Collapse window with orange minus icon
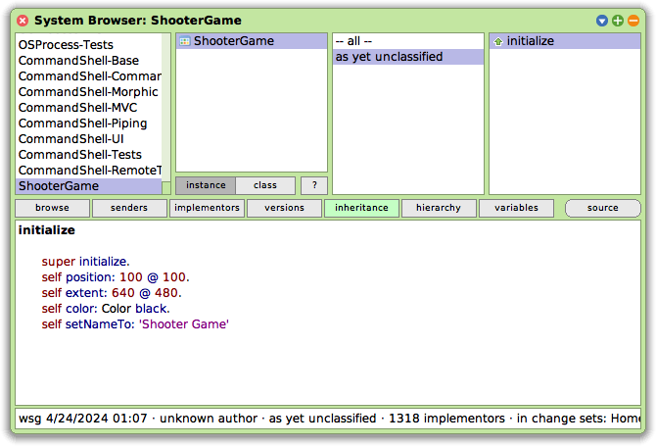 point(633,21)
